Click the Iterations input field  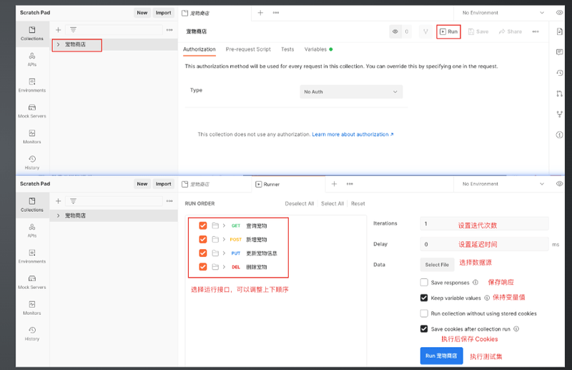pos(485,223)
